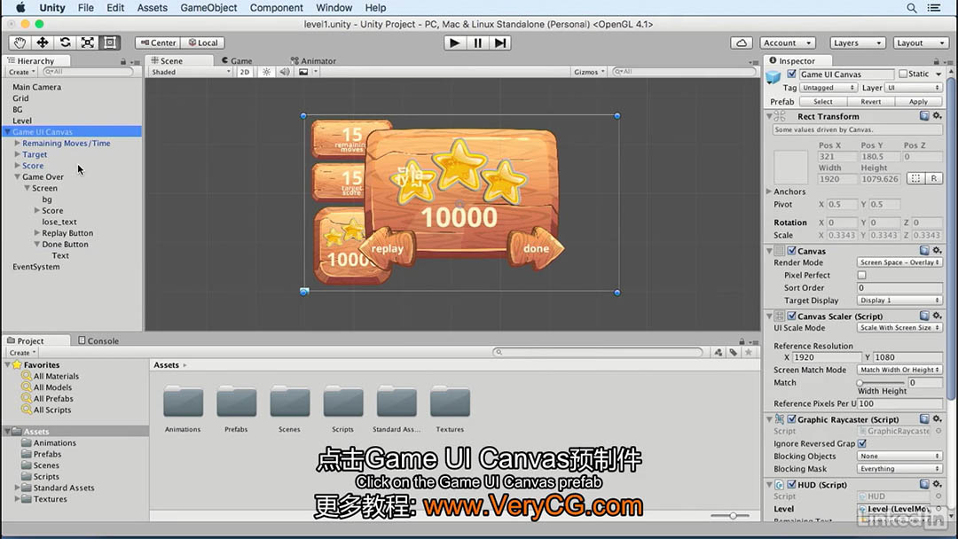
Task: Open Screen Match Mode dropdown
Action: pyautogui.click(x=899, y=370)
